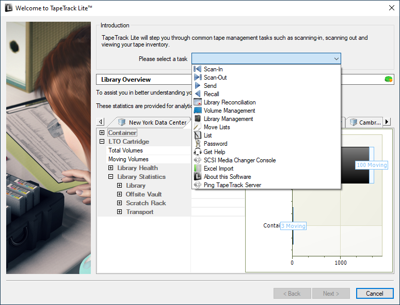Expand the Transport node
400x305 pixels.
pos(119,212)
